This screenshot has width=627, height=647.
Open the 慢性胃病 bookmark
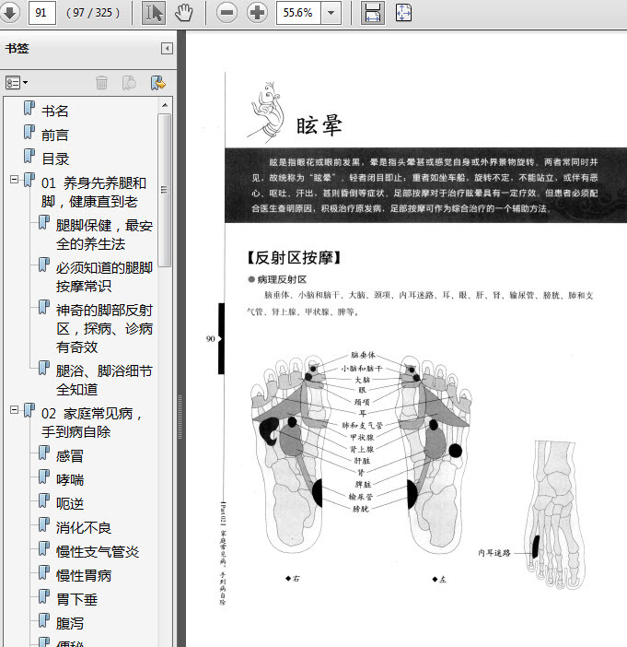[x=84, y=576]
